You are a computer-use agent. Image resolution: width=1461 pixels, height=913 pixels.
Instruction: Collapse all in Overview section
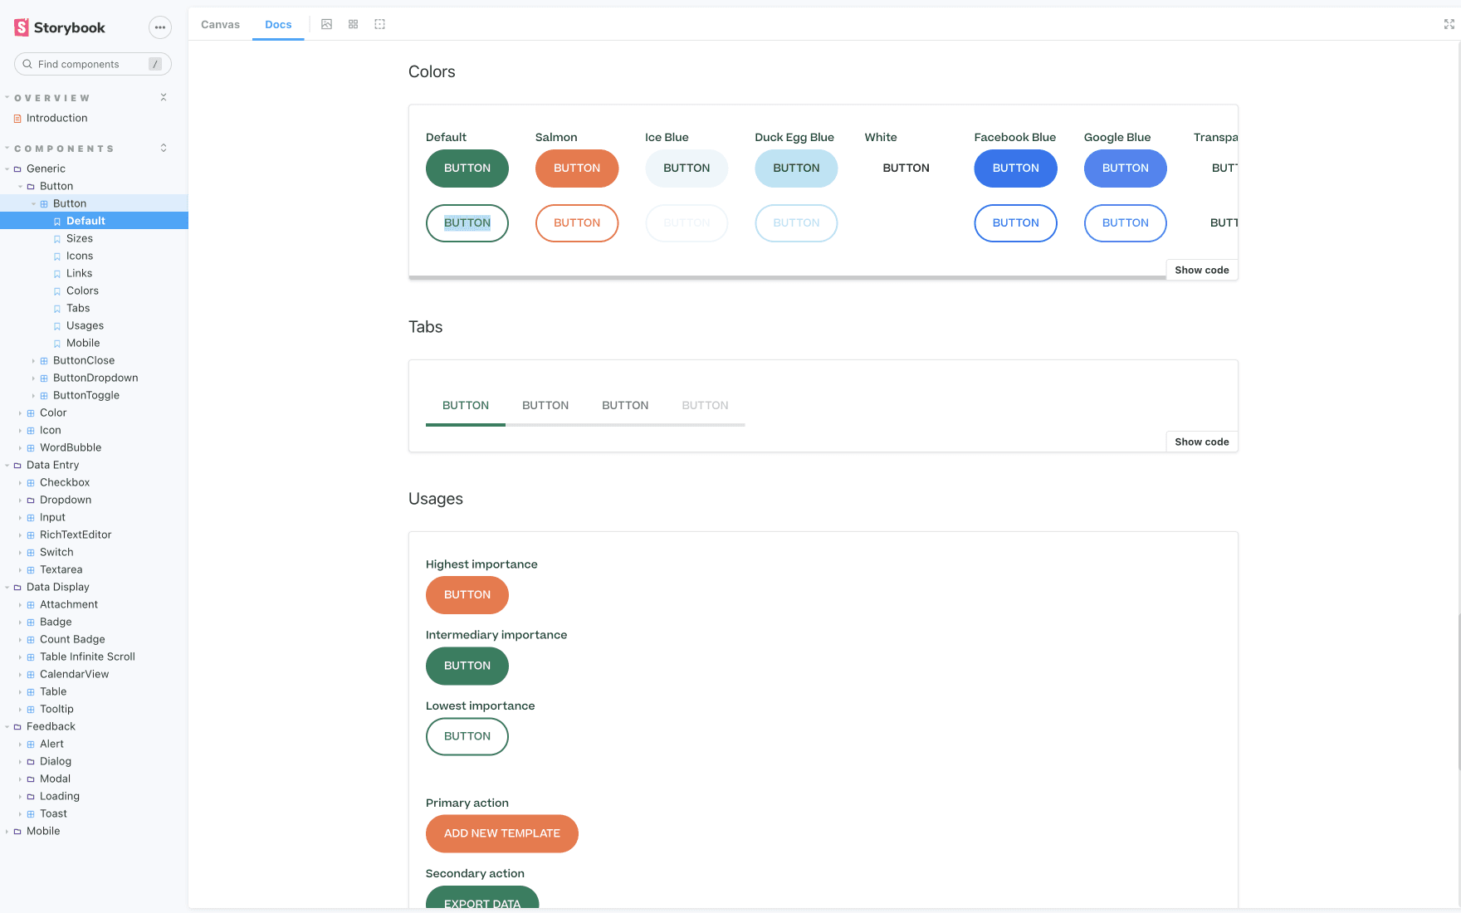[x=164, y=98]
